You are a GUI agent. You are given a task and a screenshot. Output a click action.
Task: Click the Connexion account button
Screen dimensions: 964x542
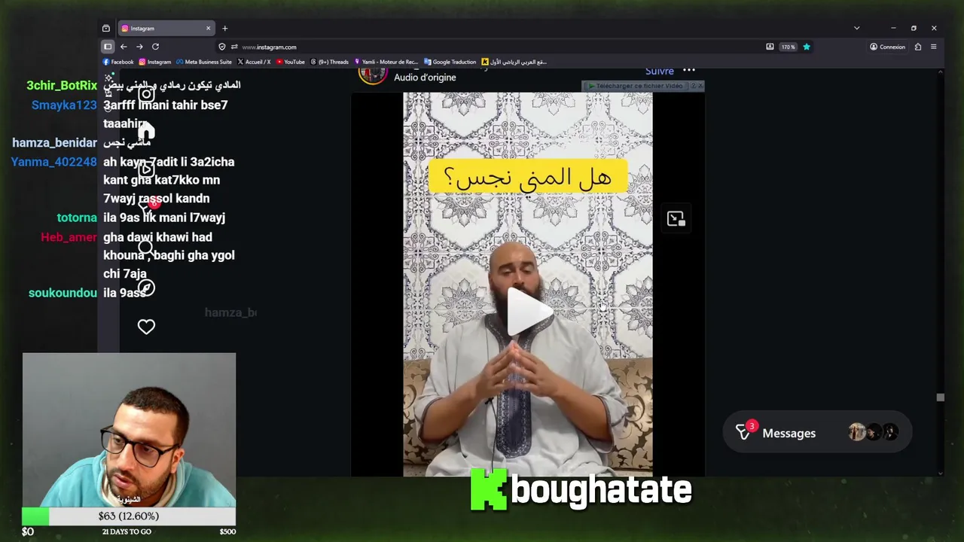click(x=887, y=47)
